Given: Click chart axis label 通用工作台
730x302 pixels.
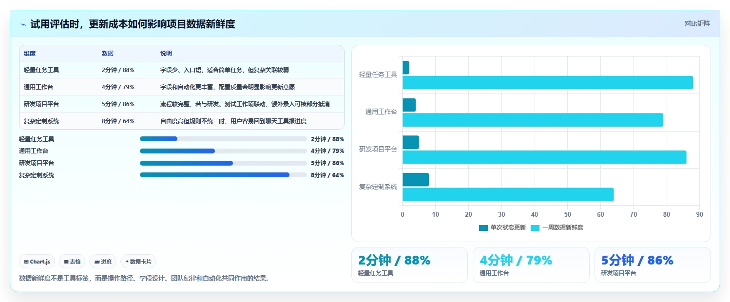Looking at the screenshot, I should 381,112.
